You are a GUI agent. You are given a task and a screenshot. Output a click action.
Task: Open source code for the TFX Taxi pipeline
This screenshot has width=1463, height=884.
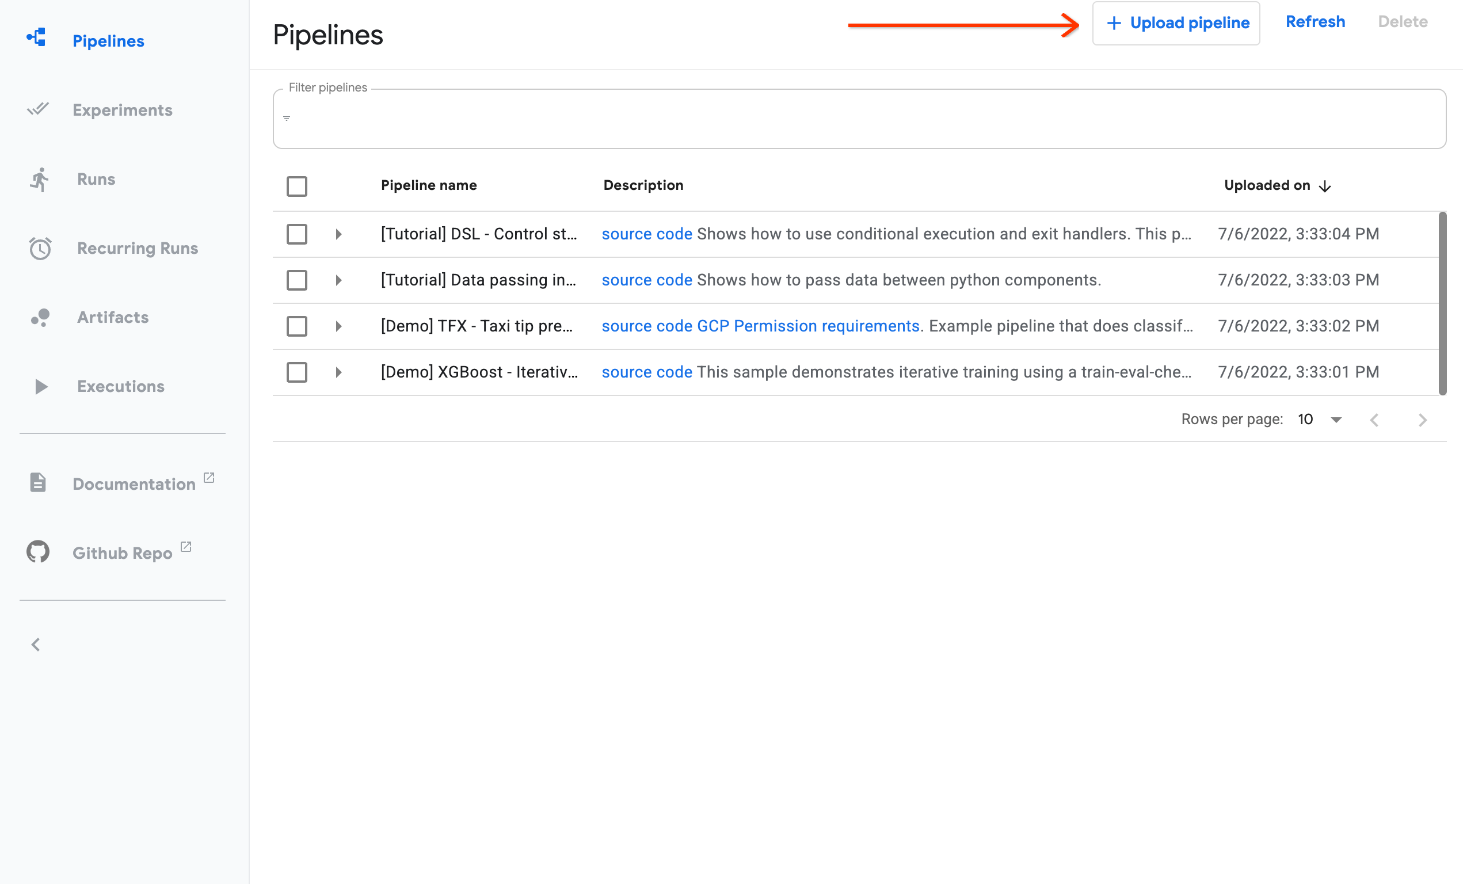646,326
